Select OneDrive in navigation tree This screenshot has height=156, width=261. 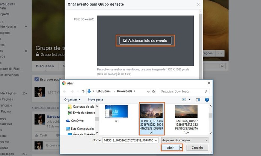77,121
